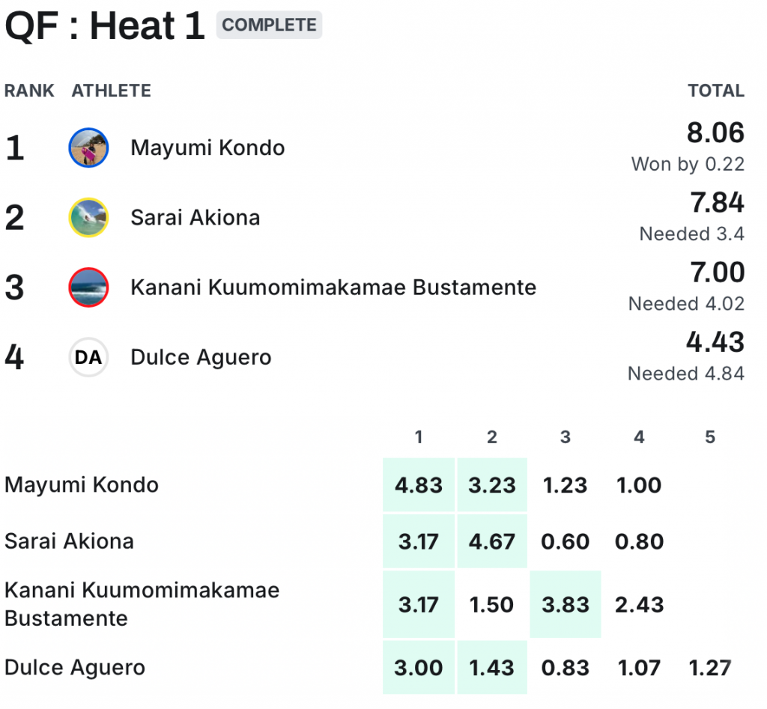Click the ATHLETE column header
The height and width of the screenshot is (709, 767).
pyautogui.click(x=111, y=91)
